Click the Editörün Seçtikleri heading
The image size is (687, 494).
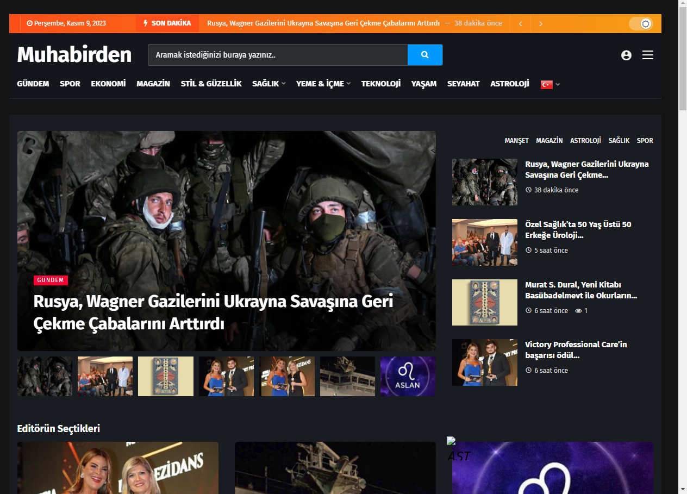pos(59,429)
